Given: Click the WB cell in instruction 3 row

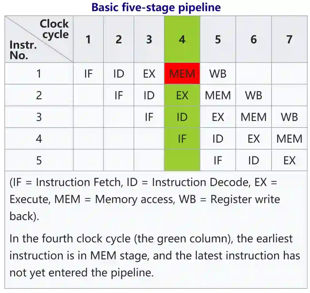Looking at the screenshot, I should coord(289,117).
